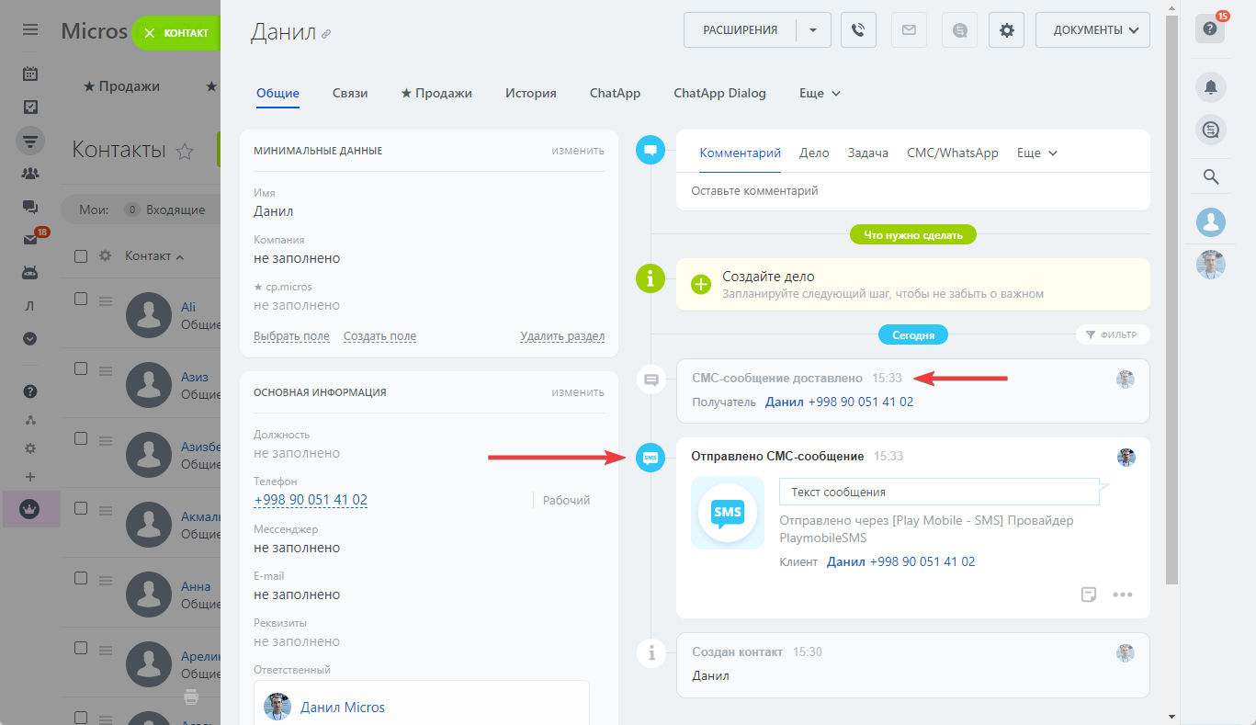Click the Удалить раздел link
The height and width of the screenshot is (725, 1256).
point(561,336)
